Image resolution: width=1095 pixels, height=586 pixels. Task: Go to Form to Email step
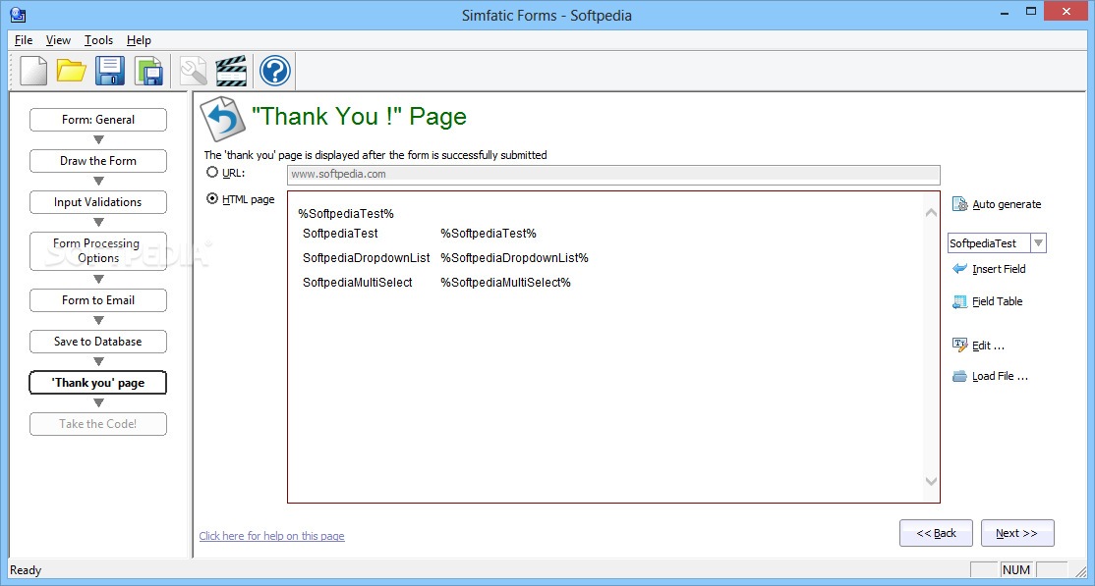tap(98, 300)
